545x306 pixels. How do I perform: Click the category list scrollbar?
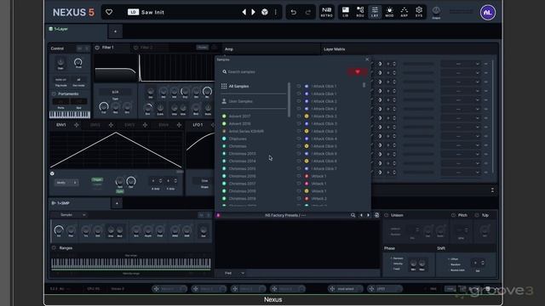[289, 100]
